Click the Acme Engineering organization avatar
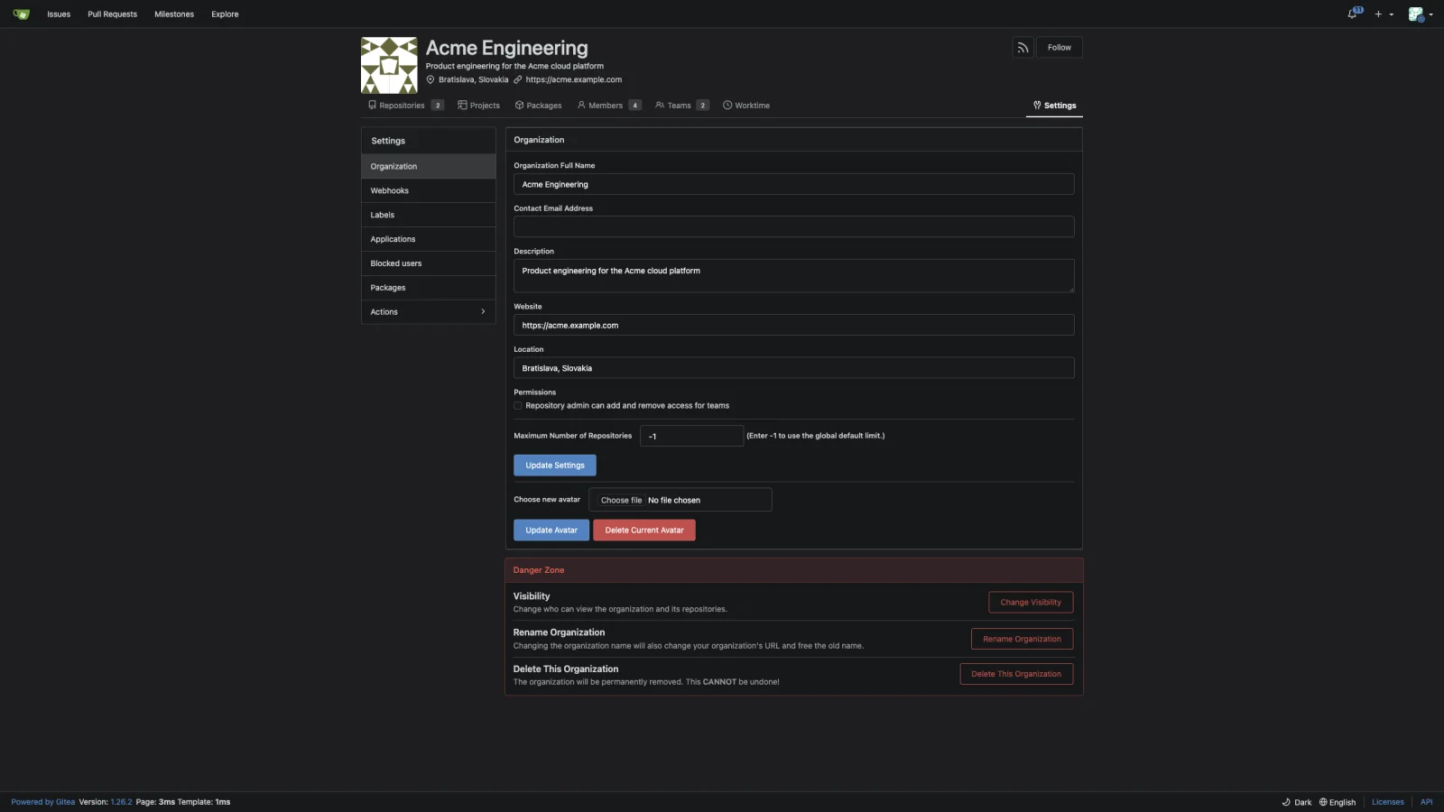 click(389, 65)
